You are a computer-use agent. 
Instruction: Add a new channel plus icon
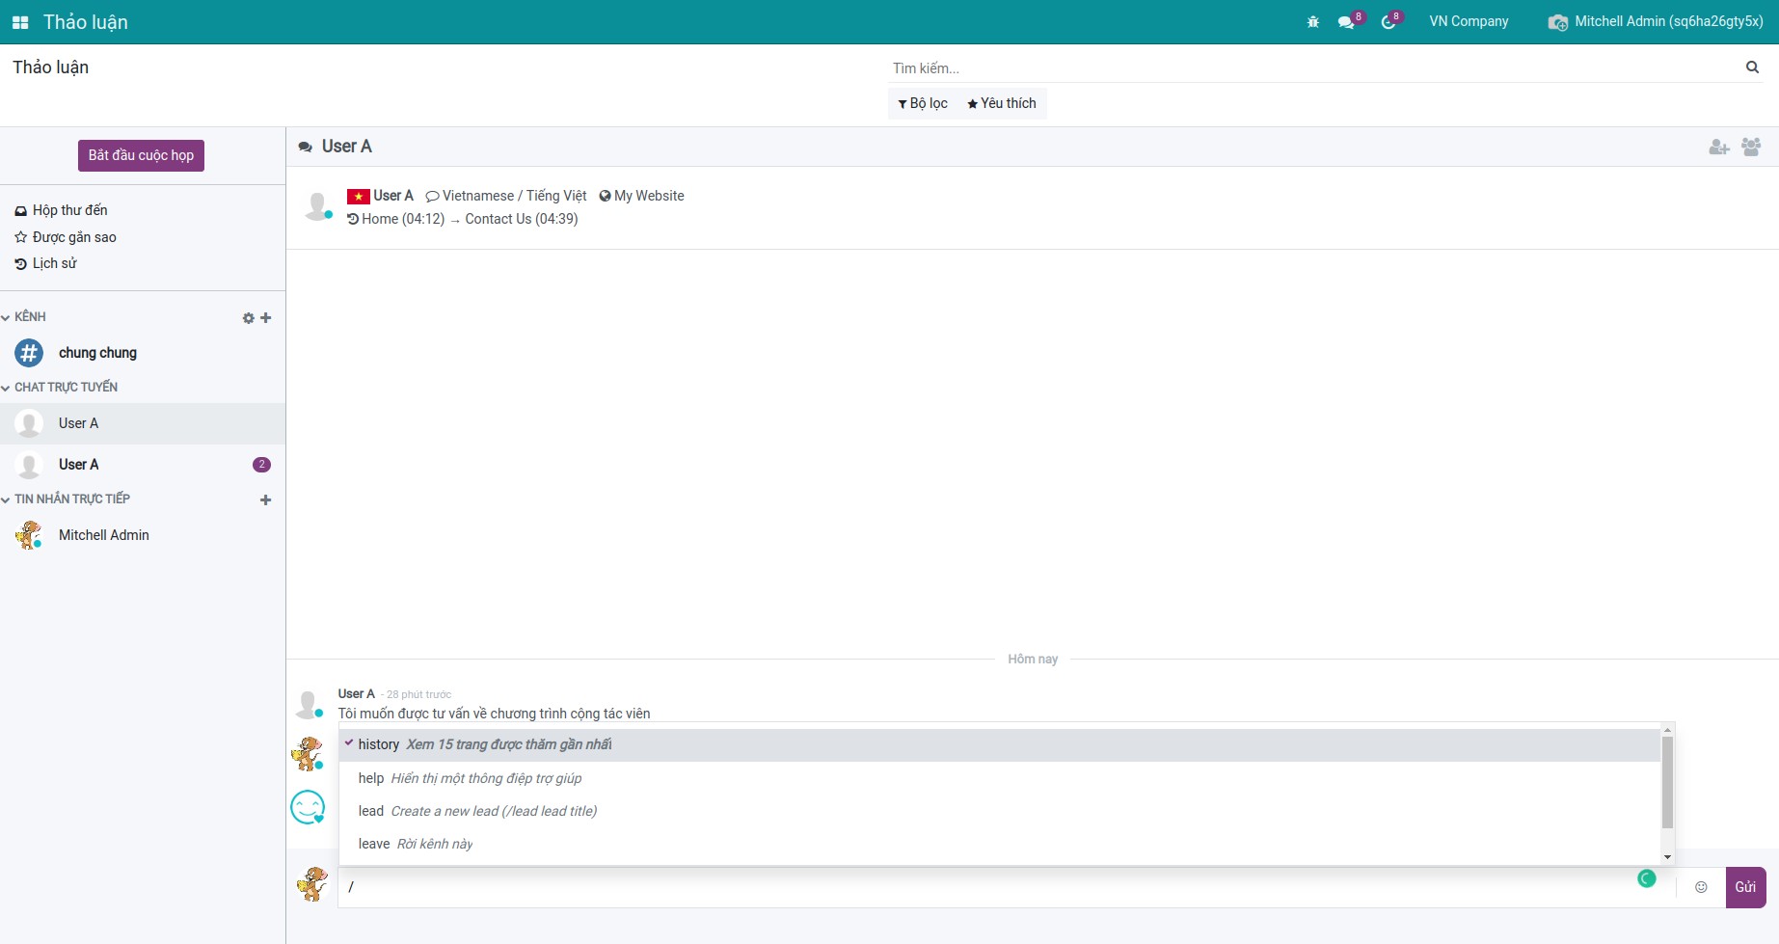click(266, 318)
